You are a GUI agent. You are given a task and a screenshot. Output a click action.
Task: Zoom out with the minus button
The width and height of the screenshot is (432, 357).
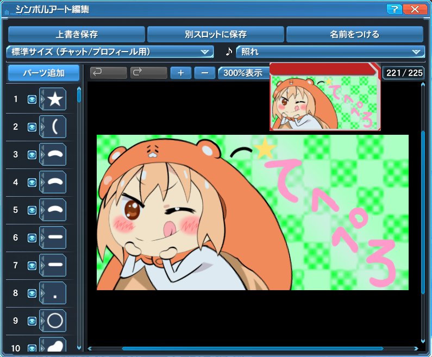pos(205,73)
